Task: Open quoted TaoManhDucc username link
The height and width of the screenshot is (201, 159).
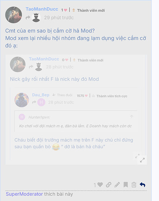Action: coord(44,59)
